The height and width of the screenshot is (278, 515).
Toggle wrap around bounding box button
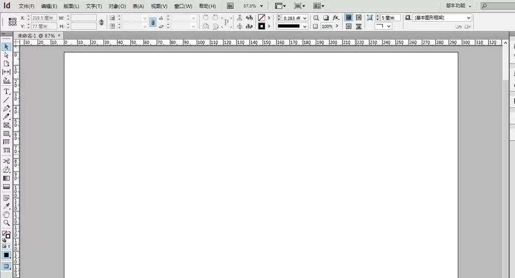[358, 18]
